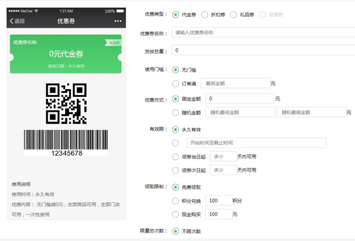The width and height of the screenshot is (355, 241).
Task: Click the 使用说明 heading in preview
Action: (21, 184)
